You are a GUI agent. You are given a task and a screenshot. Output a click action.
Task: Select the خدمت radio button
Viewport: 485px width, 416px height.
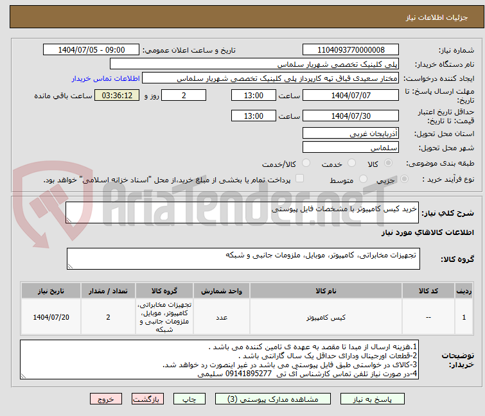(x=351, y=163)
